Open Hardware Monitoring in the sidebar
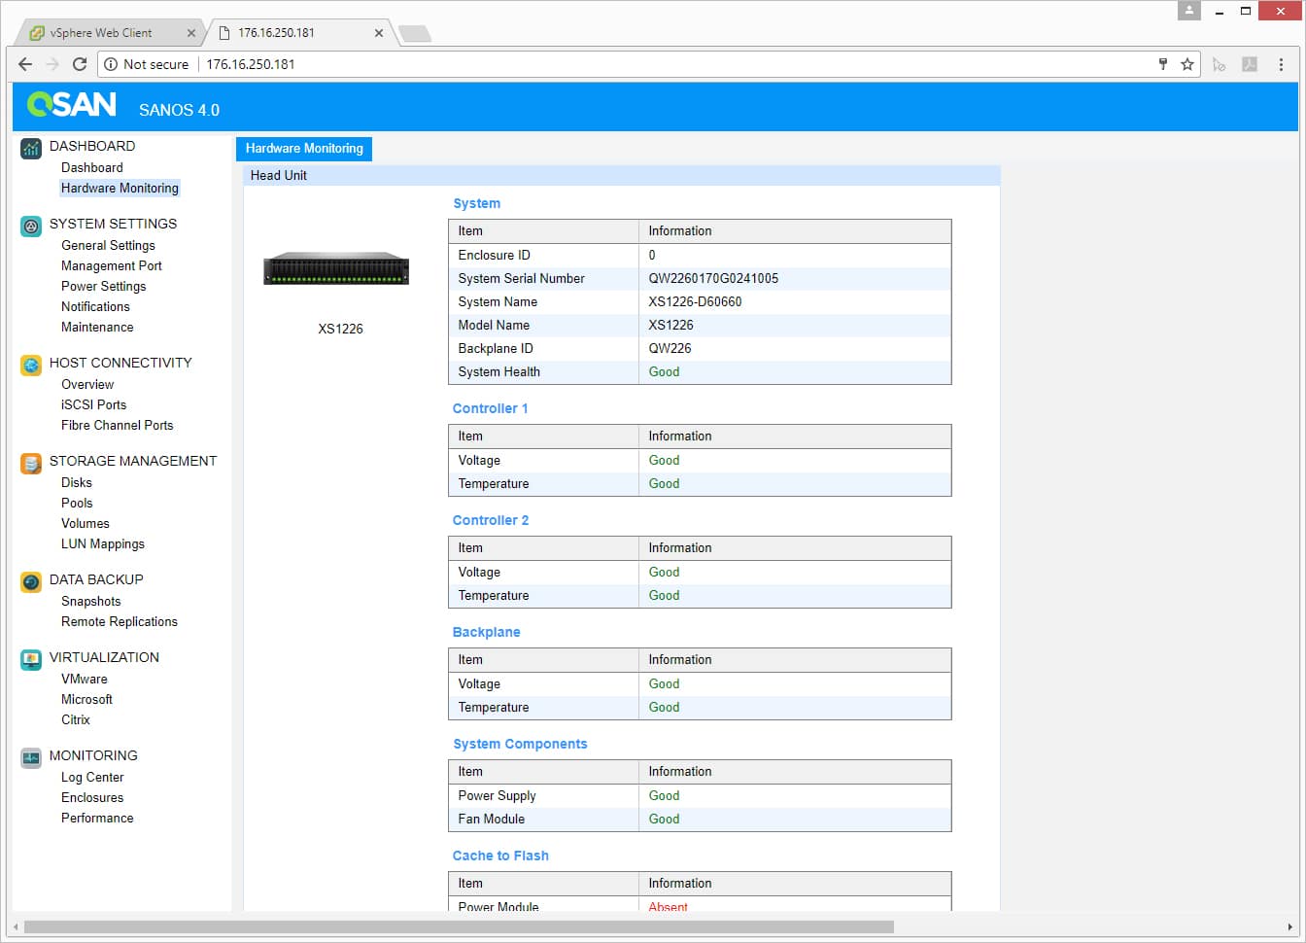 [x=120, y=188]
